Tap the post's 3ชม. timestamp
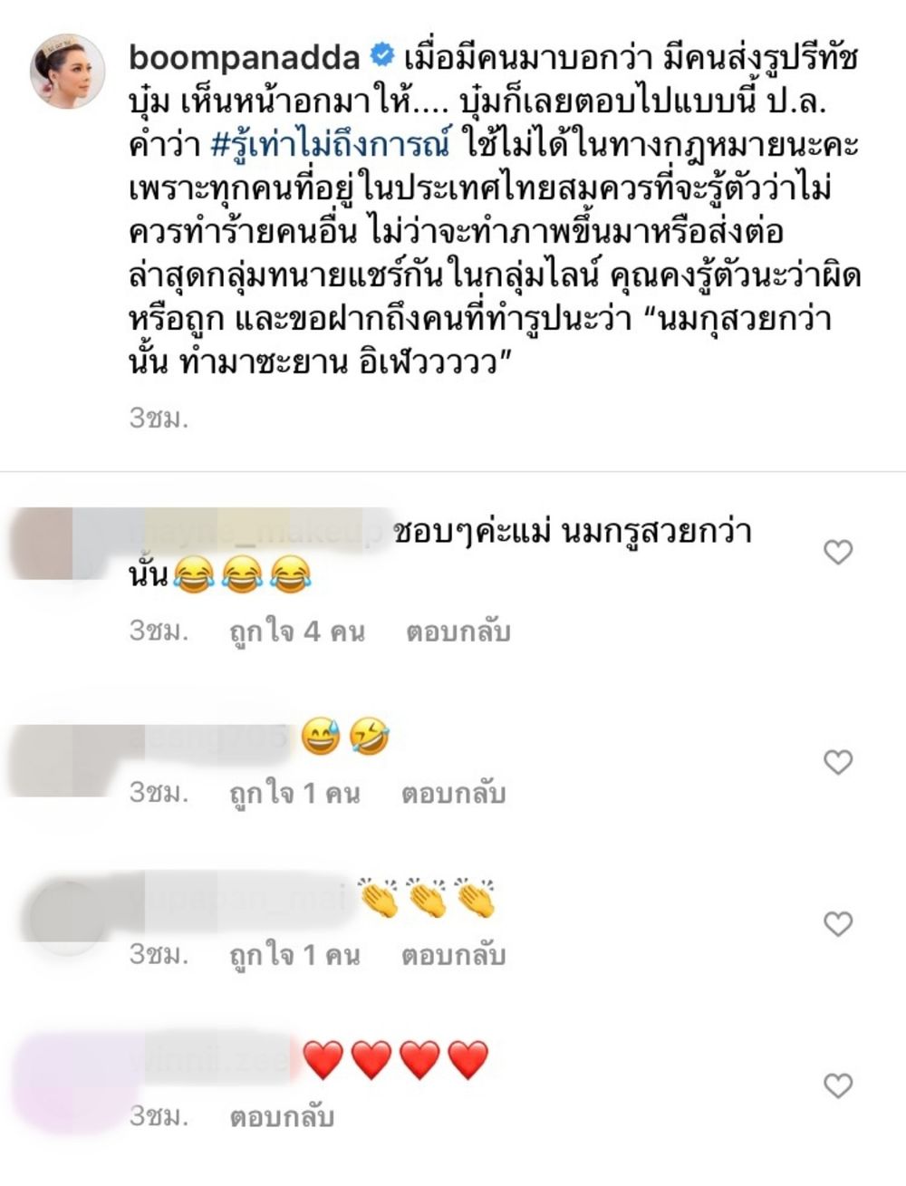 (158, 419)
